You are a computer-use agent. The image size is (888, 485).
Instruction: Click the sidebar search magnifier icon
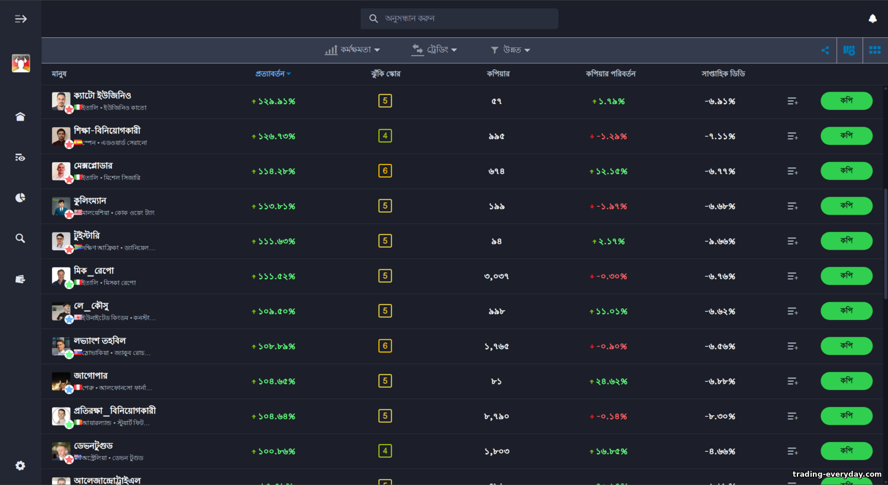[20, 238]
